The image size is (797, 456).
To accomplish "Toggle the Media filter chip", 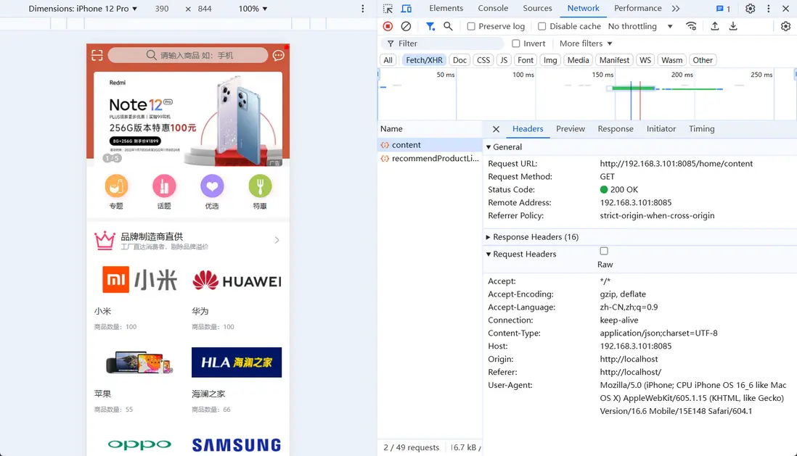I will point(578,60).
